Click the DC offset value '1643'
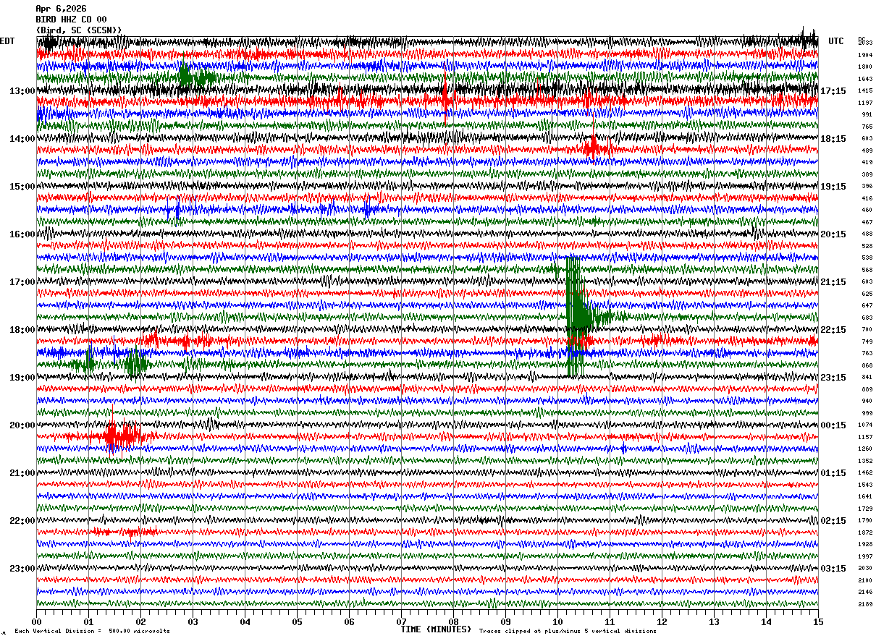Image resolution: width=876 pixels, height=641 pixels. click(x=865, y=79)
